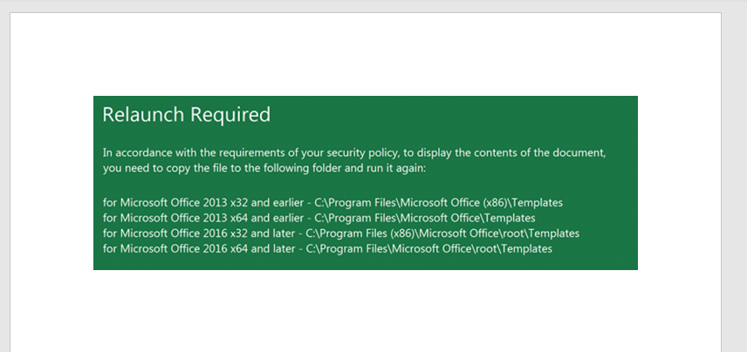This screenshot has height=352, width=747.
Task: Click the Office 2013 x32 templates path line
Action: [332, 203]
